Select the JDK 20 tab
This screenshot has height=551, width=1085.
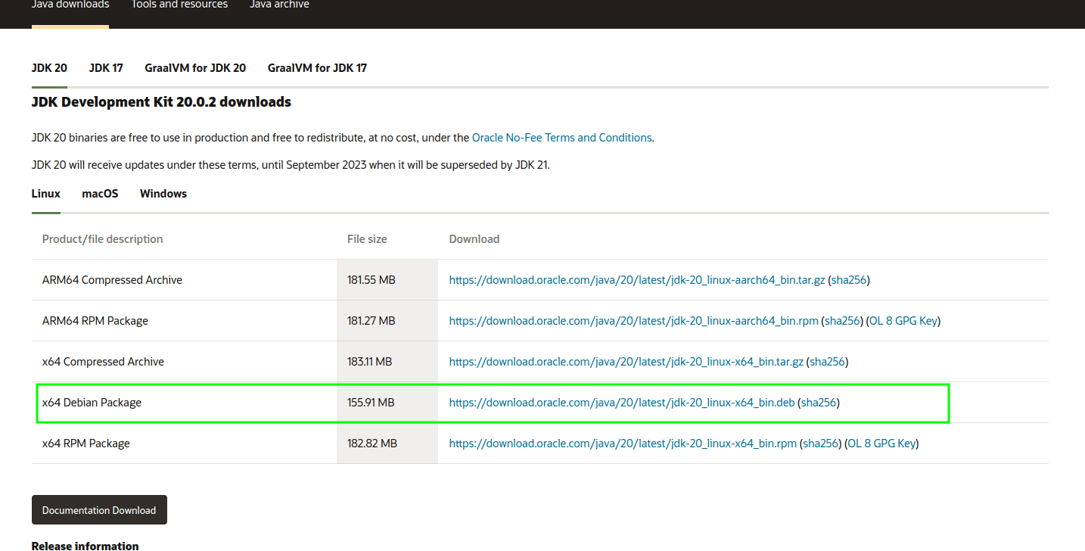click(x=49, y=68)
